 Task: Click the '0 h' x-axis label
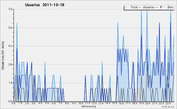tap(13, 103)
